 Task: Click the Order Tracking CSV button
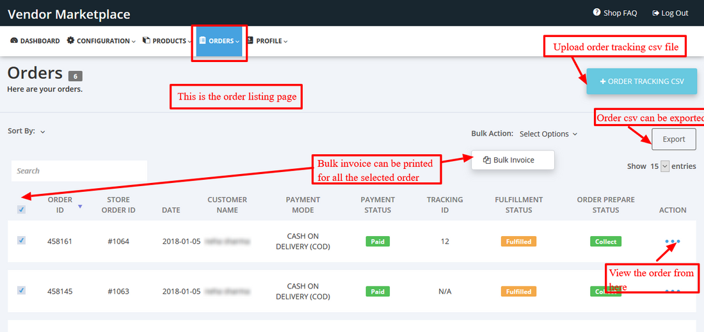pos(641,82)
